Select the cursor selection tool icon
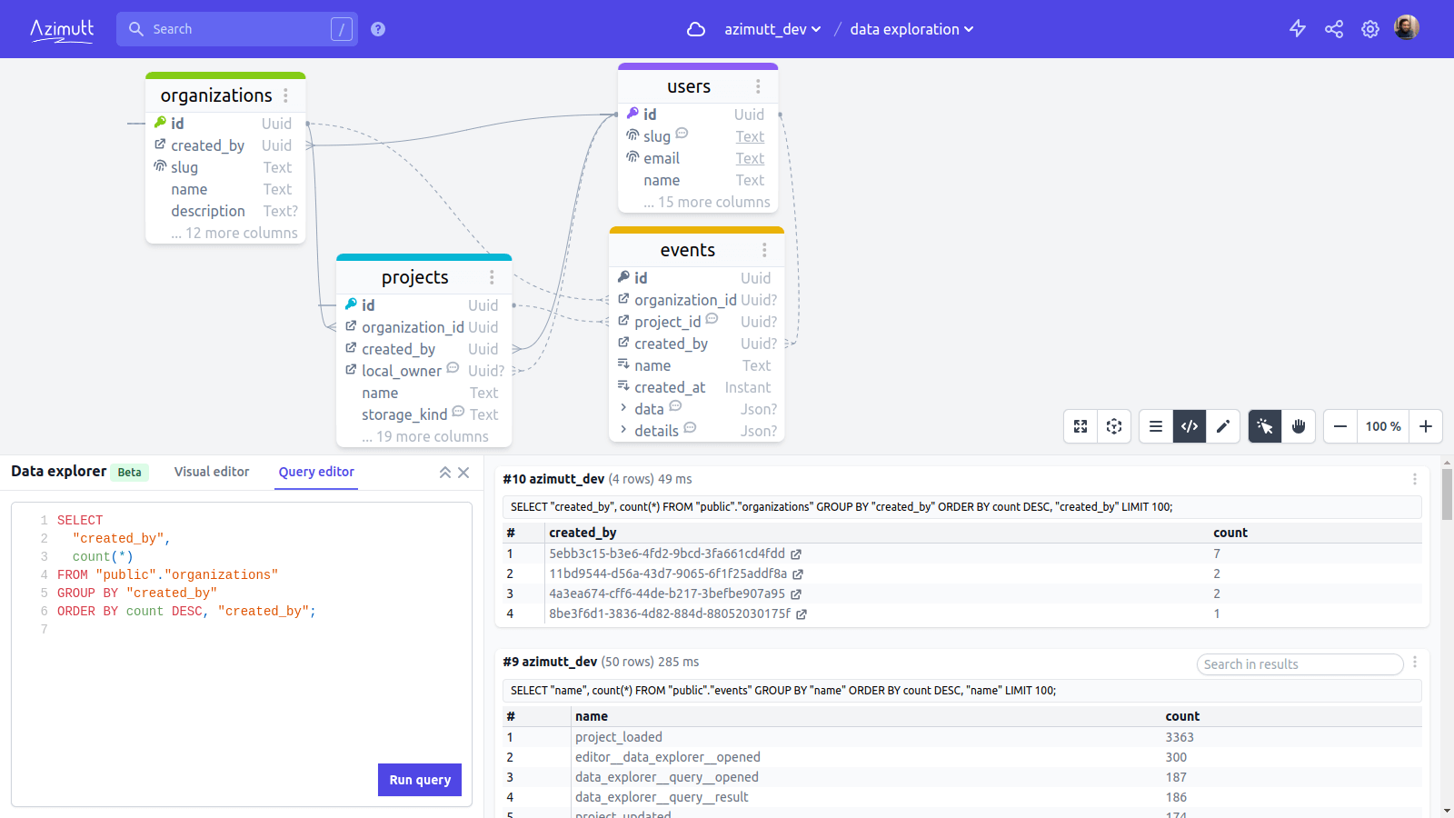1454x818 pixels. coord(1264,426)
